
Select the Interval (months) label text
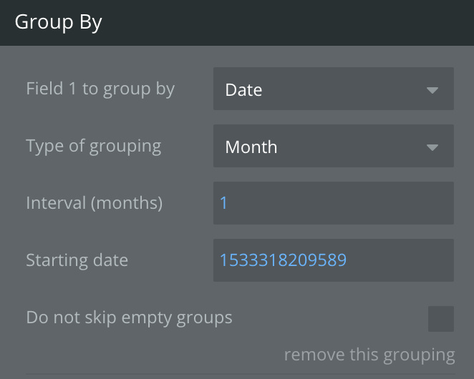click(94, 203)
